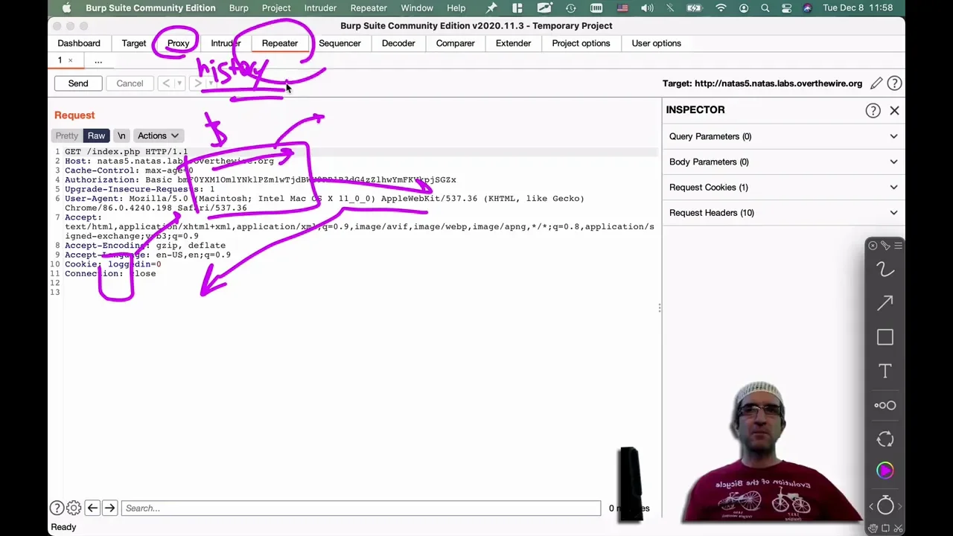The image size is (953, 536).
Task: Open the color picker circle in palette
Action: point(885,470)
